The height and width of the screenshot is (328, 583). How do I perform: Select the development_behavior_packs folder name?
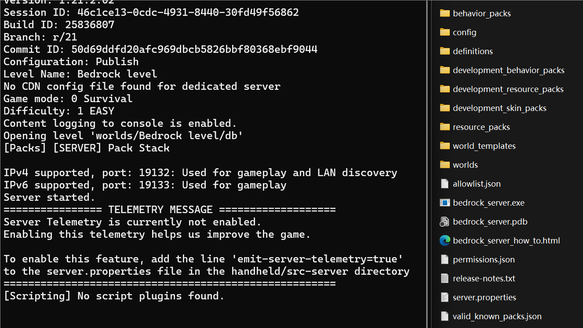pyautogui.click(x=508, y=70)
